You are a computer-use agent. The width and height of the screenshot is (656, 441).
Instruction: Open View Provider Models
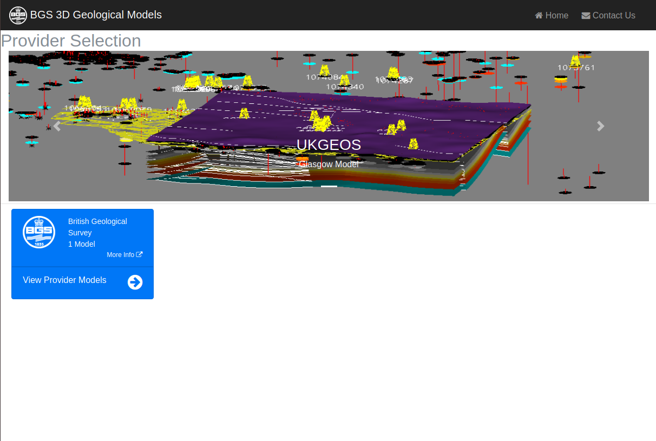[x=64, y=280]
